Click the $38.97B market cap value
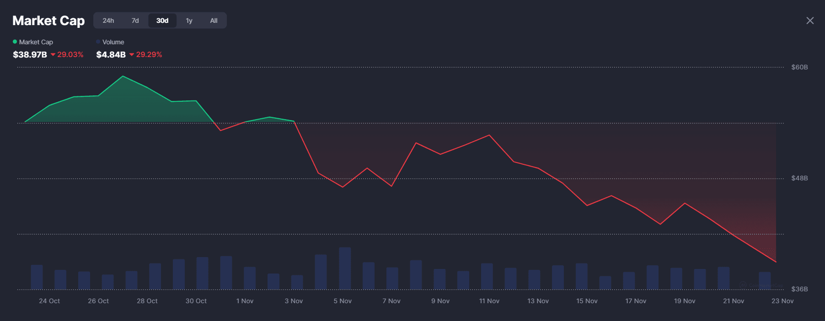The image size is (825, 321). tap(30, 55)
